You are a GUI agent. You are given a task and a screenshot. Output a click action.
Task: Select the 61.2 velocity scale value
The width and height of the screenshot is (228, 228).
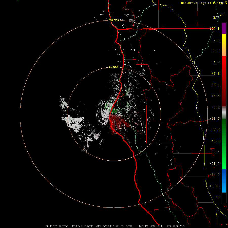216,62
